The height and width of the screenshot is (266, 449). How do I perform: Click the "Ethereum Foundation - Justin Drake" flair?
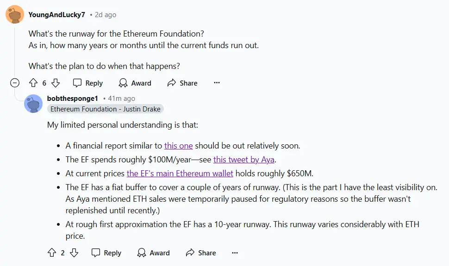(x=106, y=109)
